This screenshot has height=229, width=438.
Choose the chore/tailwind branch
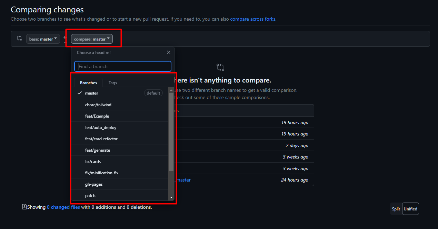pyautogui.click(x=98, y=105)
